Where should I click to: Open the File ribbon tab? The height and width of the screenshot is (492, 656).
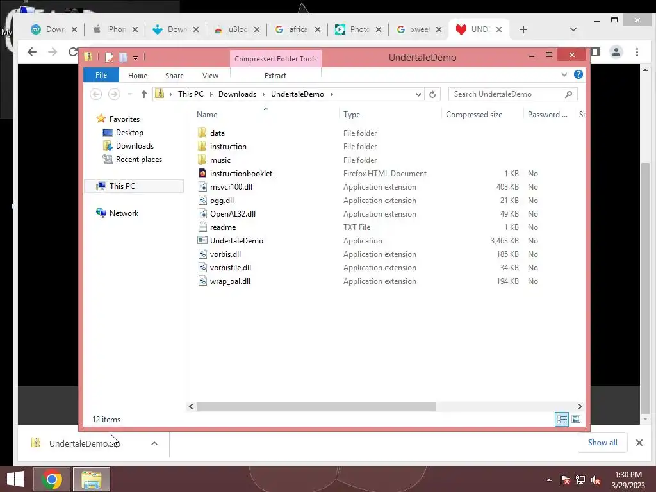tap(101, 75)
